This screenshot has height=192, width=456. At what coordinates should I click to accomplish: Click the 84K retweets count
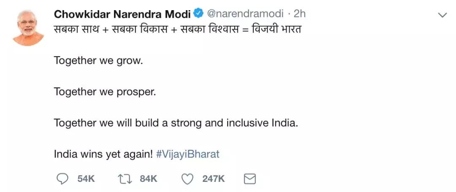pyautogui.click(x=149, y=179)
